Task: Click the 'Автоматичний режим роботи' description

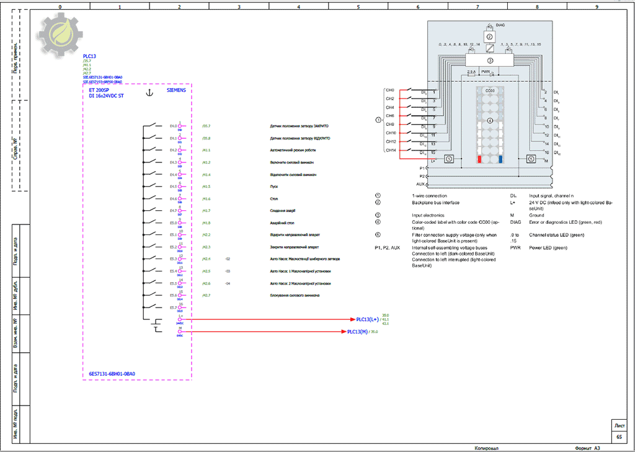Action: coord(293,150)
